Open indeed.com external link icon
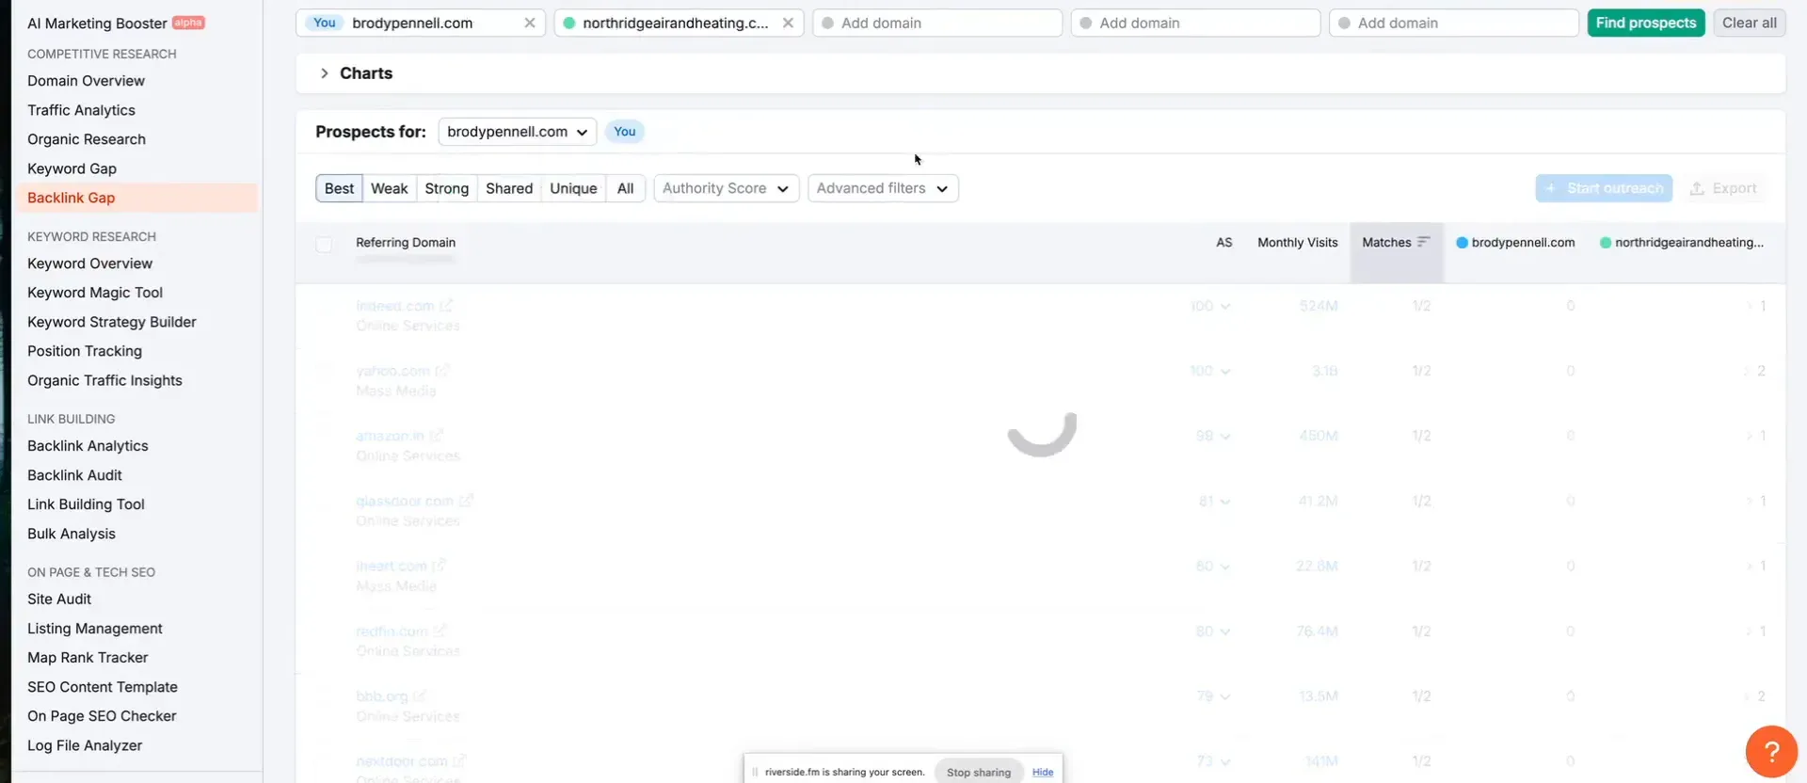 446,306
